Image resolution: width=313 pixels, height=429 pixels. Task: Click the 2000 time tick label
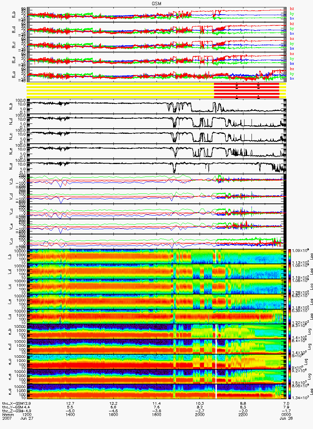pos(200,415)
